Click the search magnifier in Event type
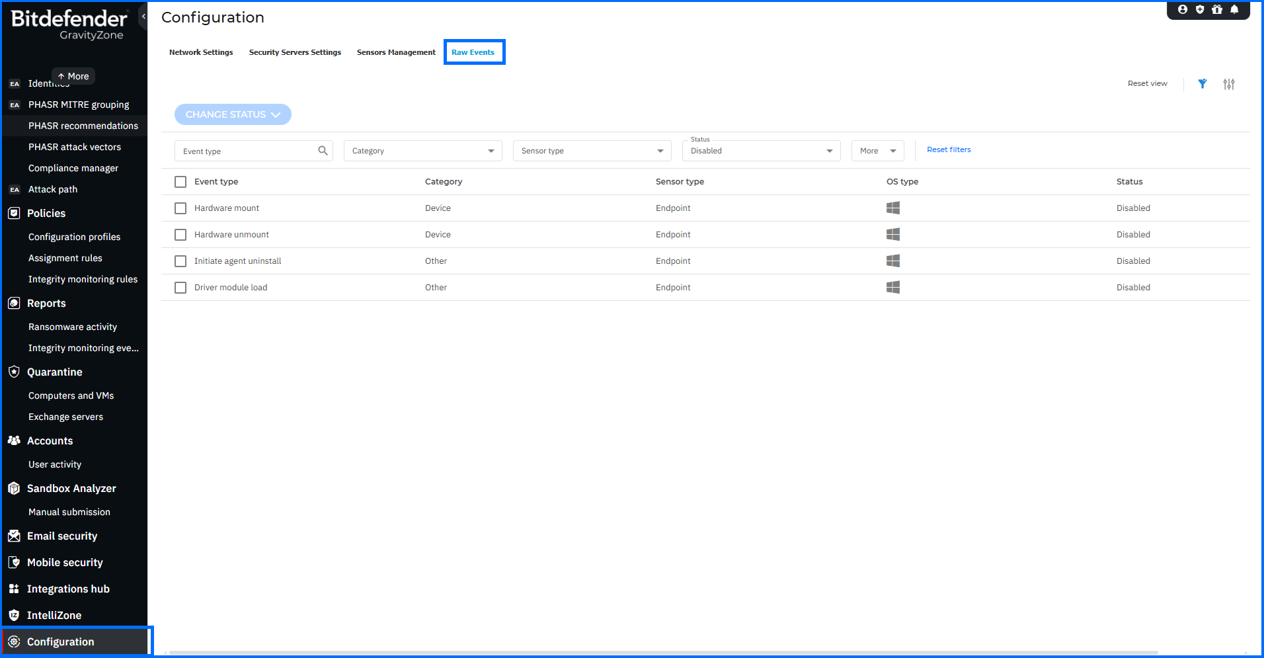1264x658 pixels. [x=323, y=151]
